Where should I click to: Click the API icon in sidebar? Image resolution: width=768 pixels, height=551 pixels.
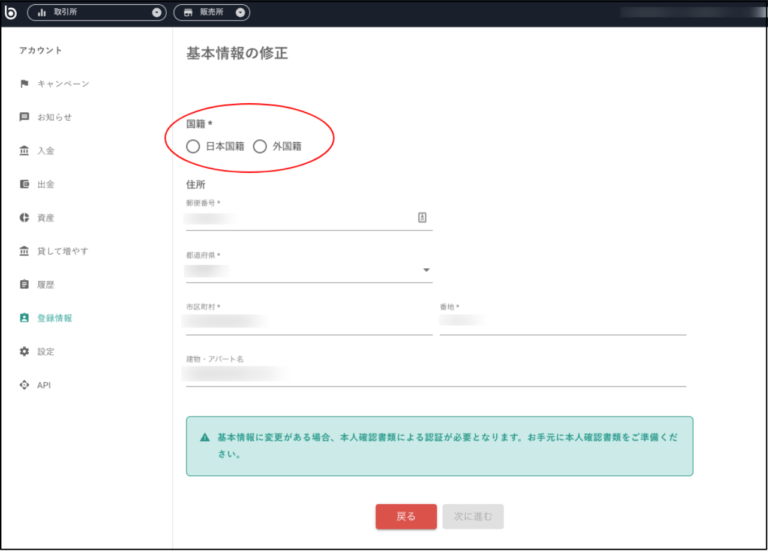pyautogui.click(x=25, y=385)
